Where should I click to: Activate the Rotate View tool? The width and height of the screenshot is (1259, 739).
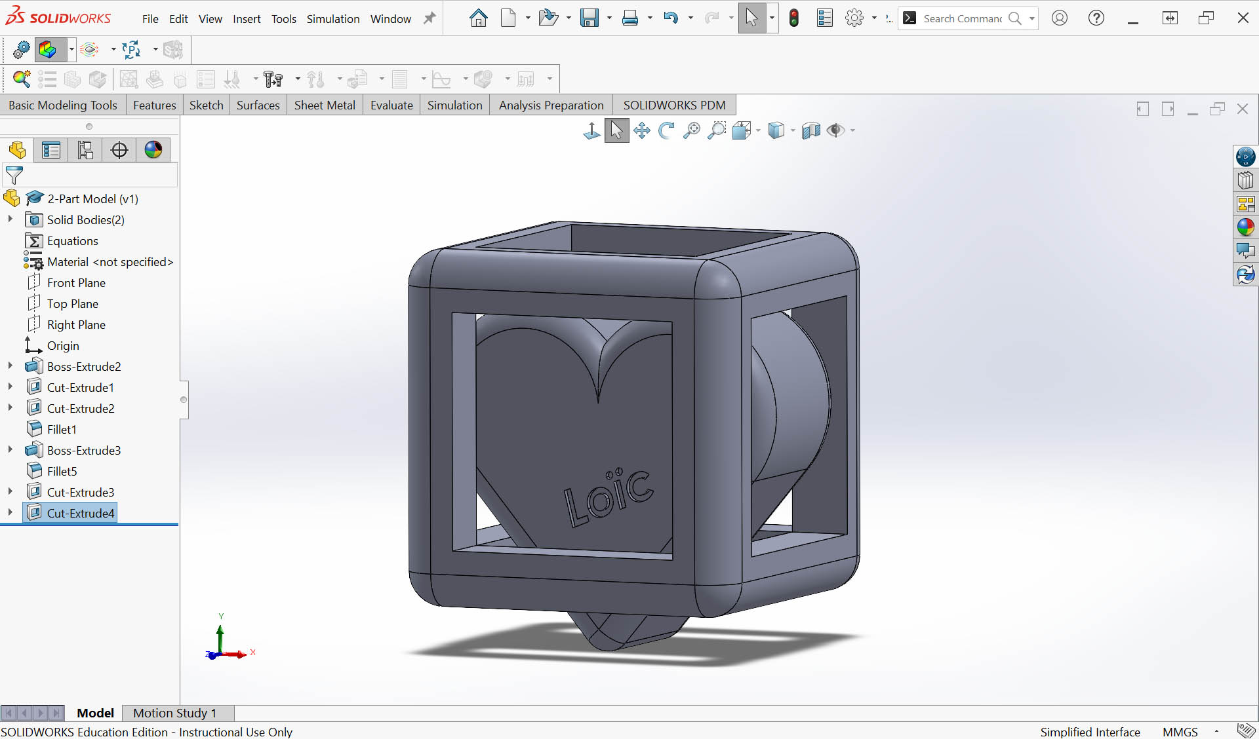click(x=666, y=130)
